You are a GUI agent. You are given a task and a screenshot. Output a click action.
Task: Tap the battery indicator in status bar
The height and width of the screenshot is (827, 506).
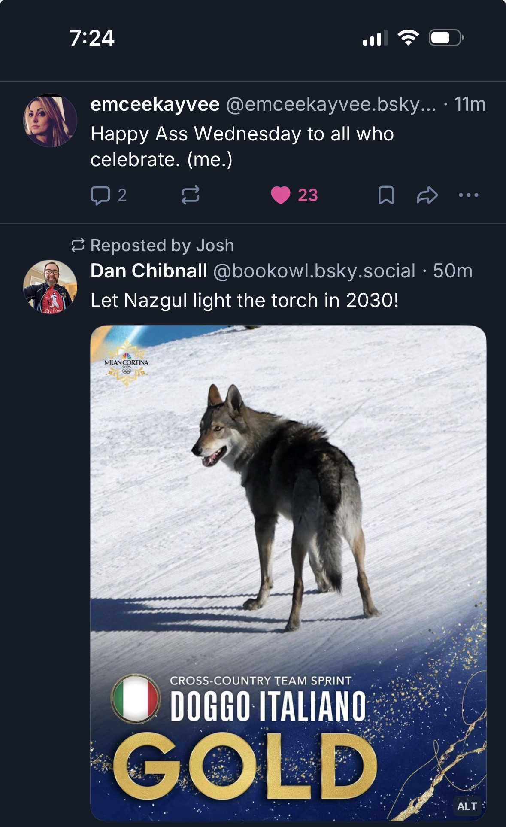point(445,38)
